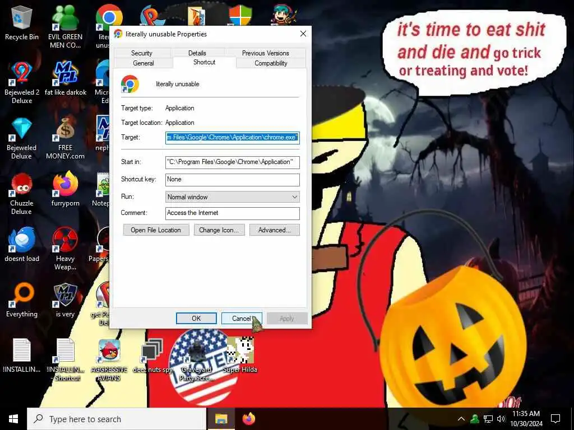Click the taskbar search box
Image resolution: width=574 pixels, height=430 pixels.
pyautogui.click(x=117, y=419)
